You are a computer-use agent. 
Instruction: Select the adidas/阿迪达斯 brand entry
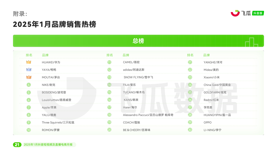pos(134,70)
